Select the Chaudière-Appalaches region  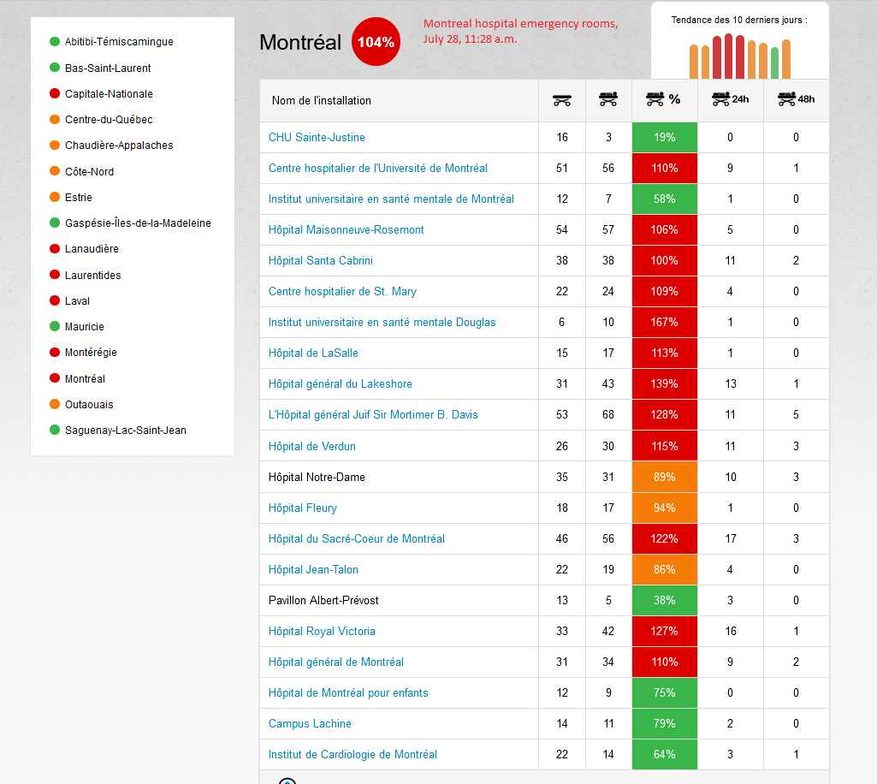point(119,145)
